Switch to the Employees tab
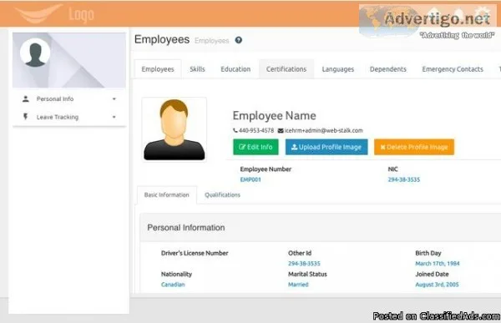 tap(158, 69)
